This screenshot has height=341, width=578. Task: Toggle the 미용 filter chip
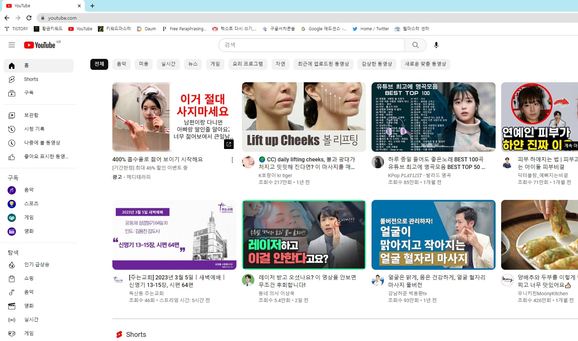coord(143,64)
